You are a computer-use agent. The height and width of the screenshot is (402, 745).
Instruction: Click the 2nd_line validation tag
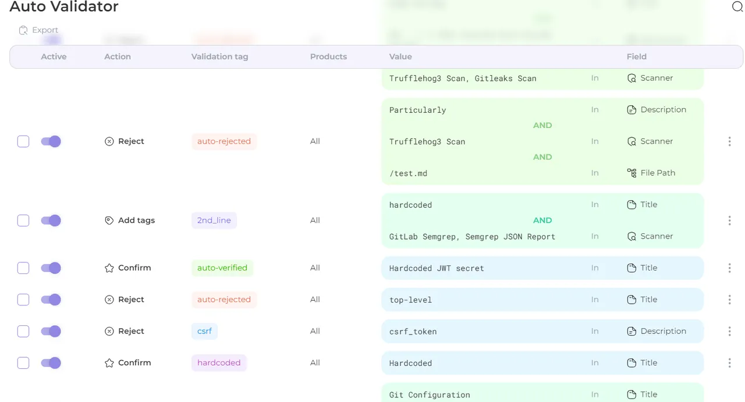(214, 220)
